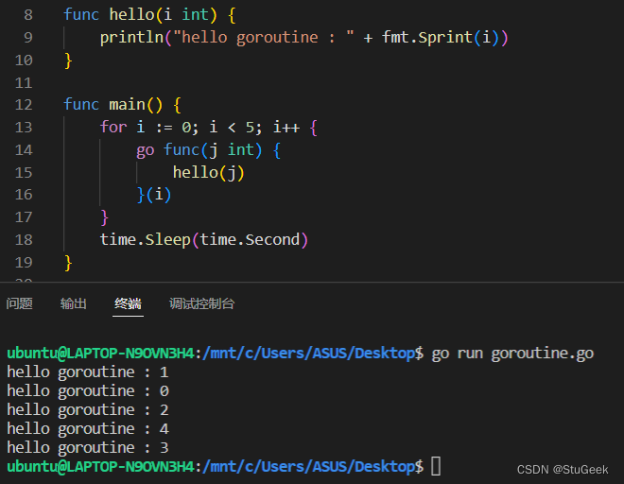Click the "hello goroutine : " string literal
Screen dimensions: 624x484
point(264,38)
